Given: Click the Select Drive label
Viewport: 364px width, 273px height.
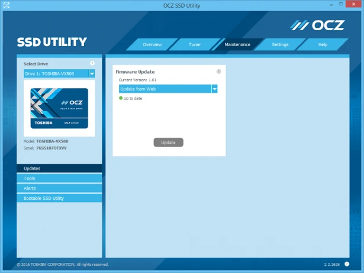Looking at the screenshot, I should (x=36, y=64).
